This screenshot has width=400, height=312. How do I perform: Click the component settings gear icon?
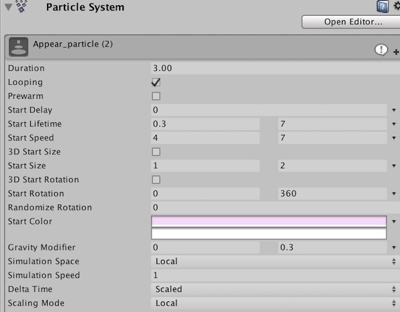[397, 6]
